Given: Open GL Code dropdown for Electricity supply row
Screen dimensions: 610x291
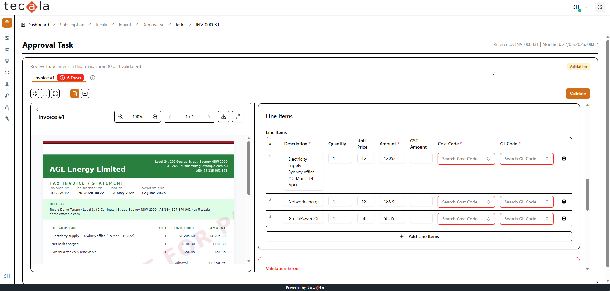Looking at the screenshot, I should (x=527, y=159).
